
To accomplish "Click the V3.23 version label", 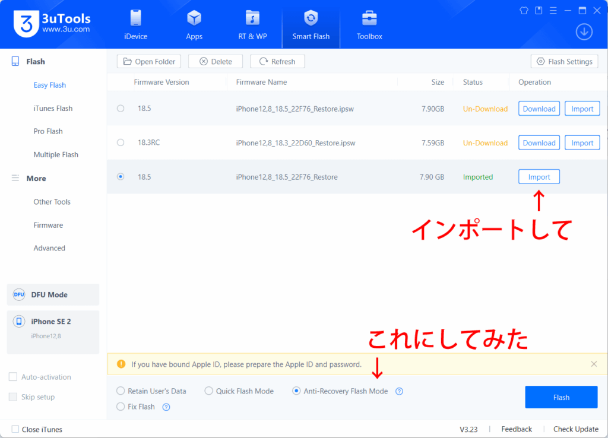I will pos(468,430).
